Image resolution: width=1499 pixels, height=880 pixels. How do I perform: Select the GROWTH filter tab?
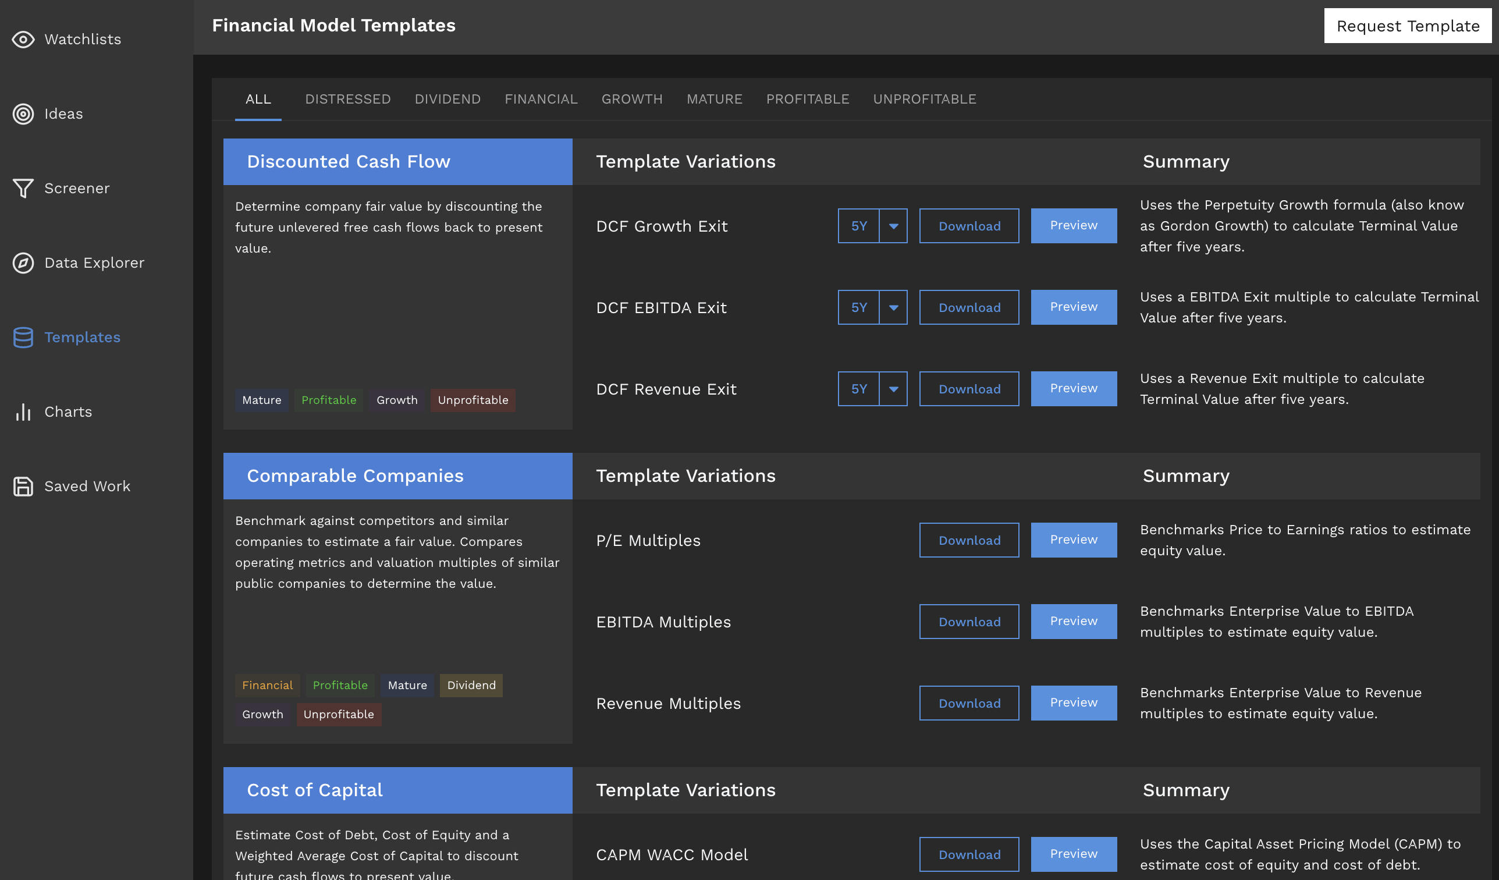(x=632, y=100)
